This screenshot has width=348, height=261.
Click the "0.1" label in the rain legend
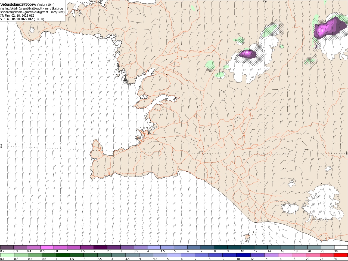coord(2,259)
